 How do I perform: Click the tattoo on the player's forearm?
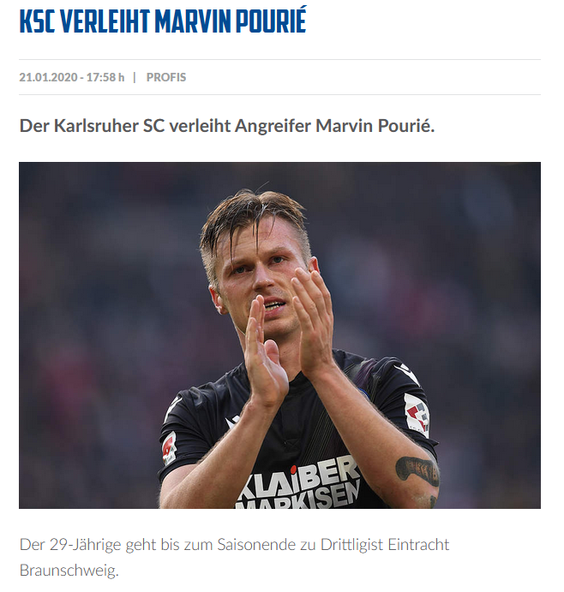(417, 470)
